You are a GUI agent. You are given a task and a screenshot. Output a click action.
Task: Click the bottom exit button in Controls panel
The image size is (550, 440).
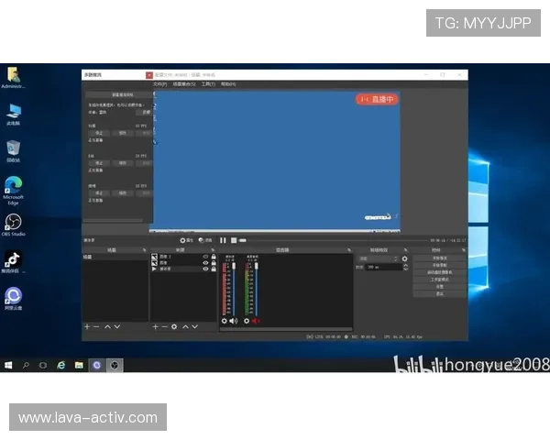437,293
